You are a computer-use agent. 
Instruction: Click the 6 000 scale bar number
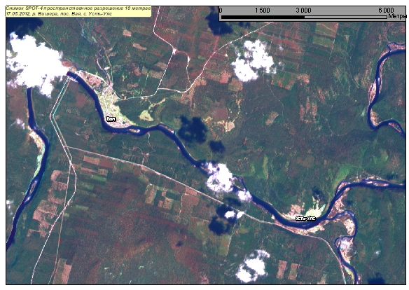pyautogui.click(x=386, y=11)
